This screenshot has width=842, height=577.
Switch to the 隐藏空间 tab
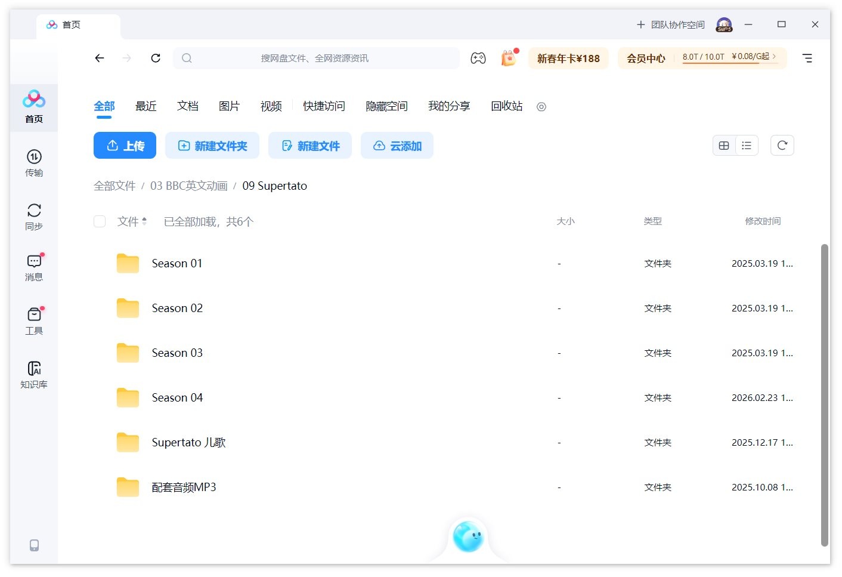386,106
